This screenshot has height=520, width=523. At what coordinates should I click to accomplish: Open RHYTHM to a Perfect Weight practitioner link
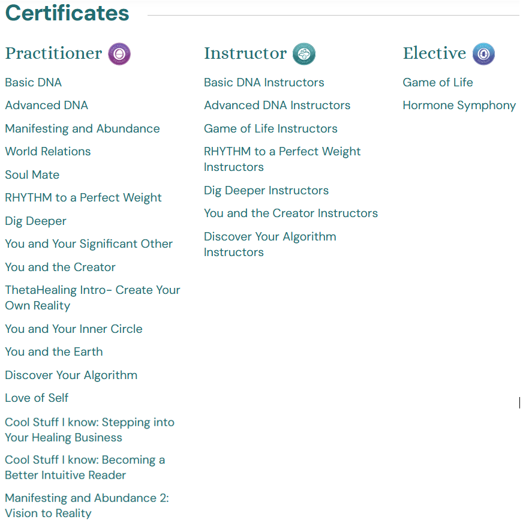pyautogui.click(x=83, y=198)
